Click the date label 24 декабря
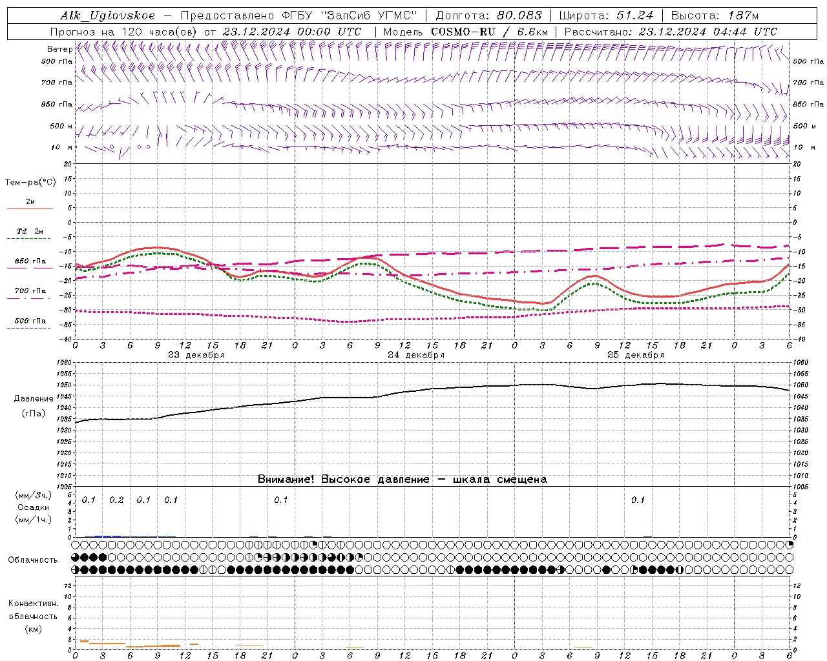 tap(415, 355)
